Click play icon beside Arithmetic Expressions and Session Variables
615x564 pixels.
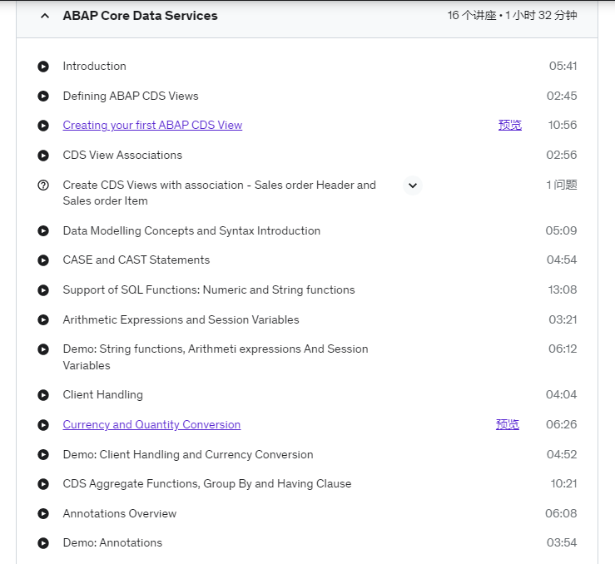coord(43,319)
